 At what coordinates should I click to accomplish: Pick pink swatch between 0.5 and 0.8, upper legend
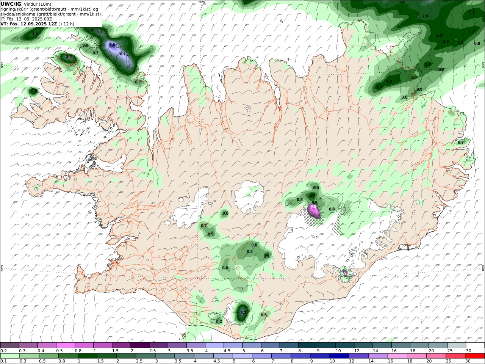click(x=66, y=345)
